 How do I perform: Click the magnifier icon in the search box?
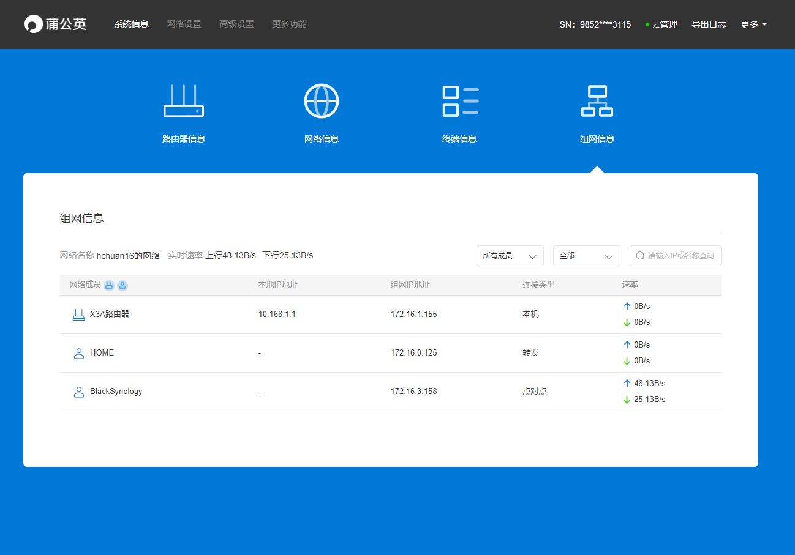(x=640, y=255)
